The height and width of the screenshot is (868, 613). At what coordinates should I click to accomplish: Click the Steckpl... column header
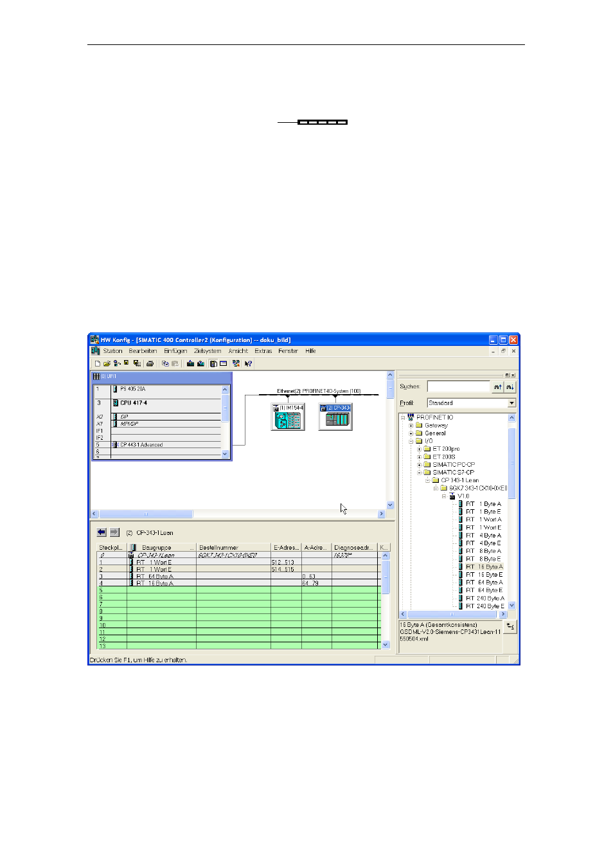click(112, 548)
